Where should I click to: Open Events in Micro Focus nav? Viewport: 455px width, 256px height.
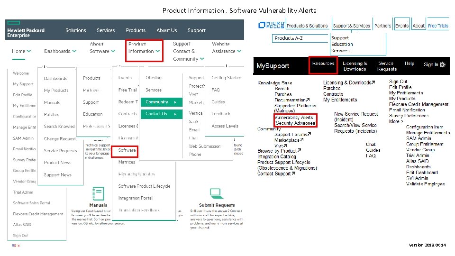[402, 26]
